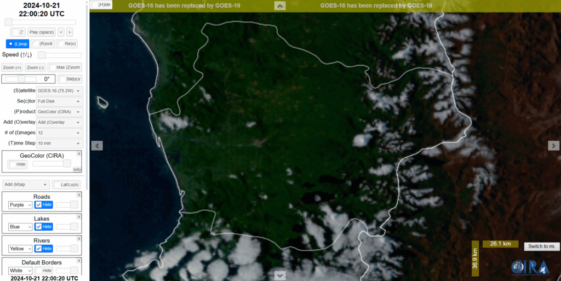
Task: Click the Speed slider
Action: (x=59, y=55)
